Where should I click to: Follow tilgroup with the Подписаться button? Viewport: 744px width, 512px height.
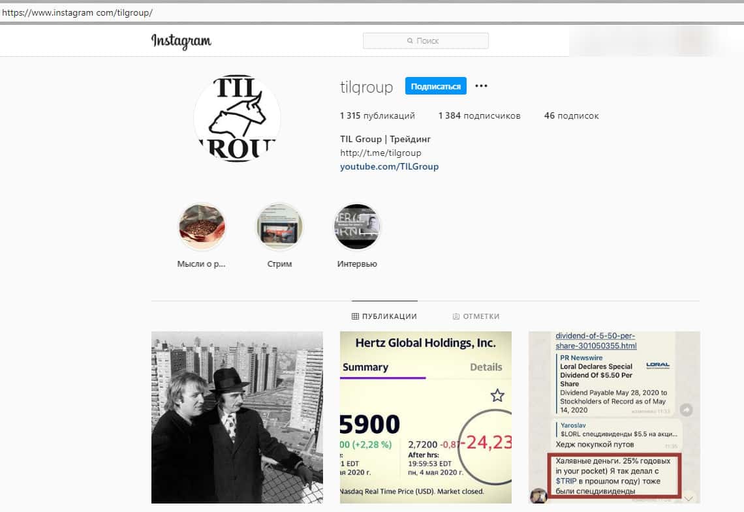435,86
